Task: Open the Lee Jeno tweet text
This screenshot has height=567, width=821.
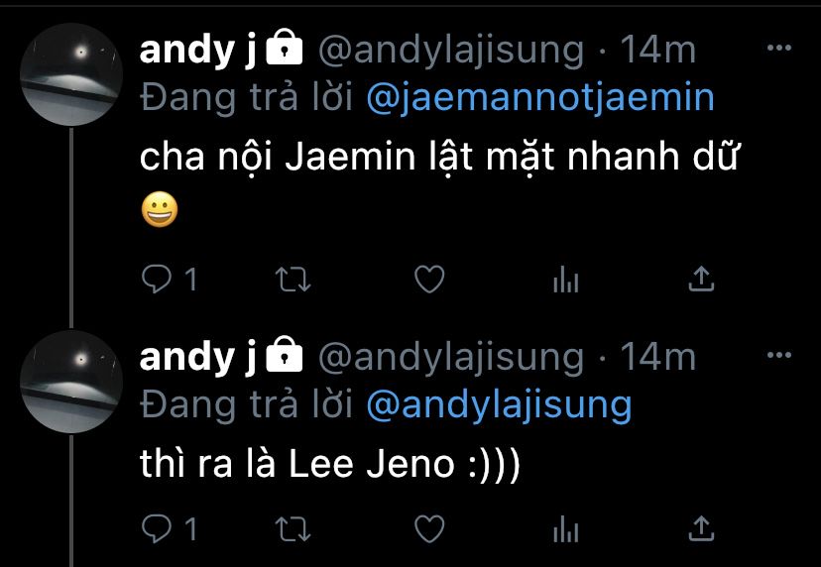Action: [x=330, y=464]
